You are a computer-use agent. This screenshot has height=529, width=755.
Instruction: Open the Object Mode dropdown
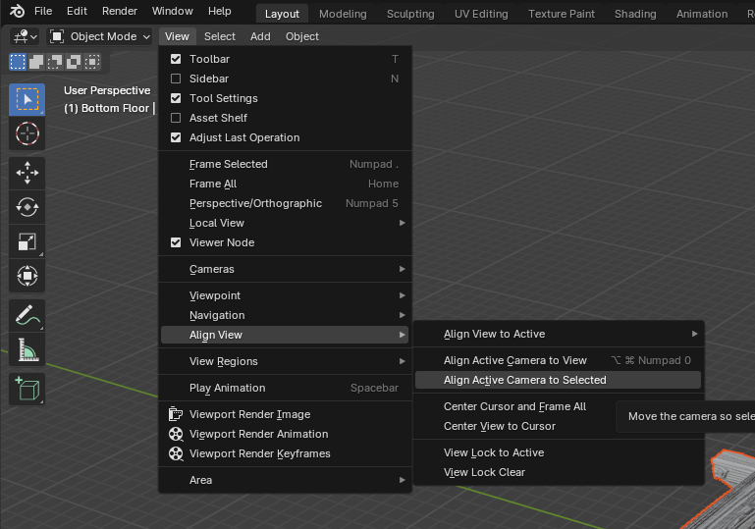100,36
